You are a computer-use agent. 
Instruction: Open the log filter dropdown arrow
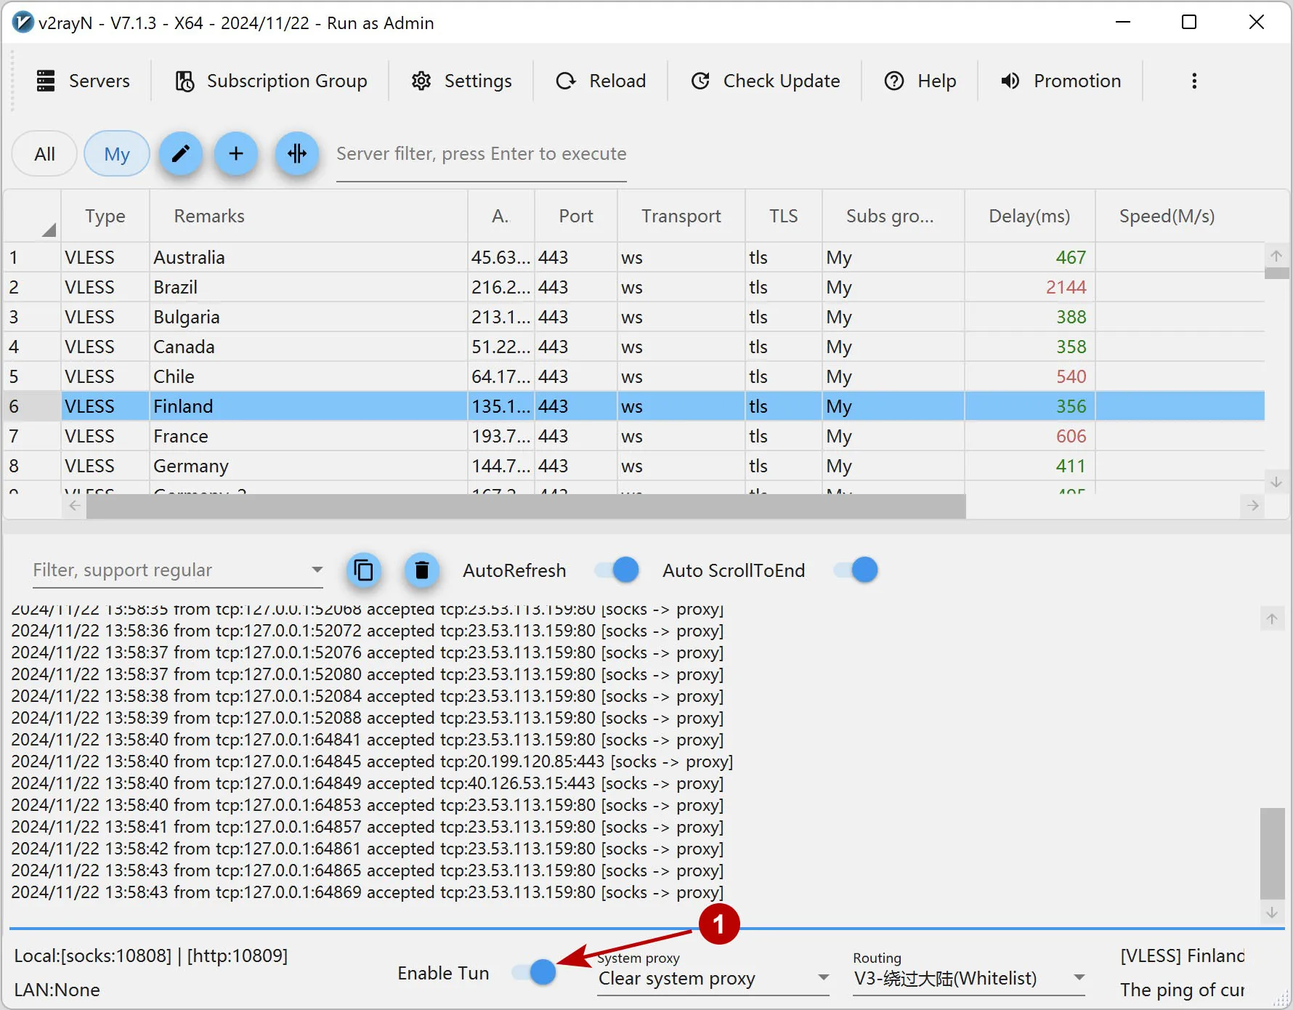(x=317, y=570)
